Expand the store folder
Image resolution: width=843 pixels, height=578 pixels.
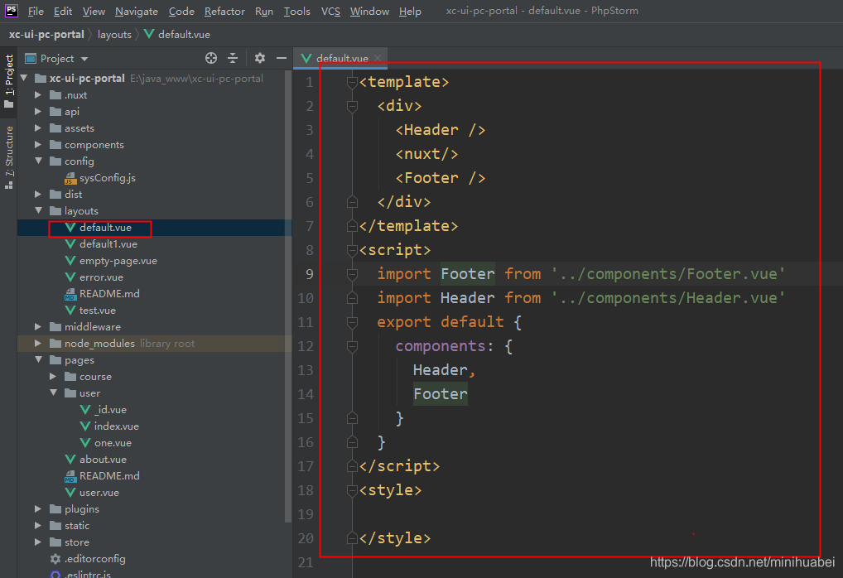[x=38, y=542]
